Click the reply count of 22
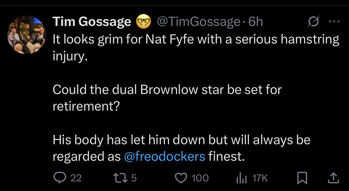 (x=76, y=178)
